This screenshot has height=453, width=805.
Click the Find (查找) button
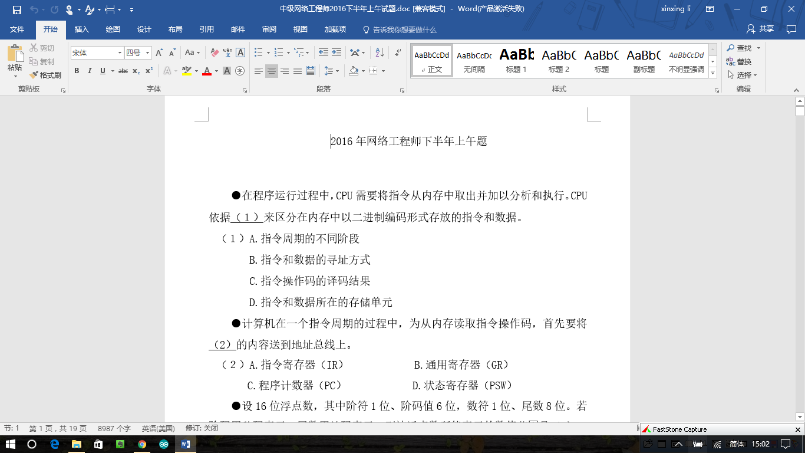pyautogui.click(x=740, y=48)
